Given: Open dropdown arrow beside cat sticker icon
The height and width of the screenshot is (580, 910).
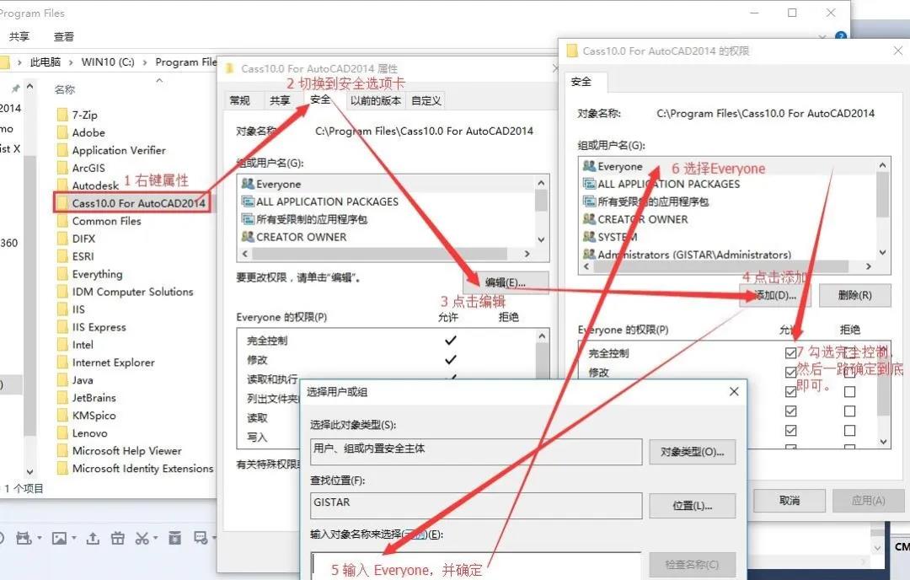Looking at the screenshot, I should 40,538.
